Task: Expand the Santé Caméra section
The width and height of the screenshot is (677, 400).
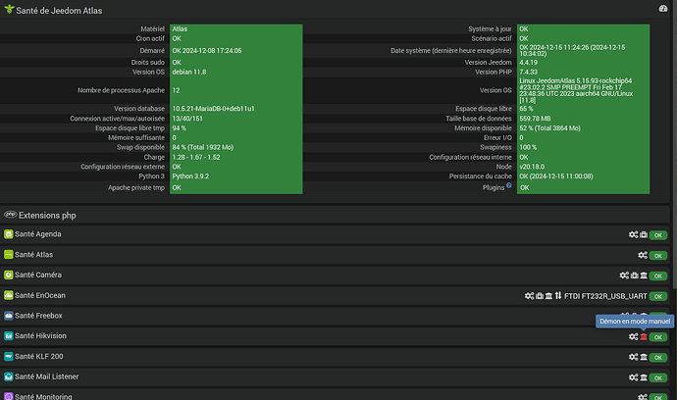Action: (x=38, y=275)
